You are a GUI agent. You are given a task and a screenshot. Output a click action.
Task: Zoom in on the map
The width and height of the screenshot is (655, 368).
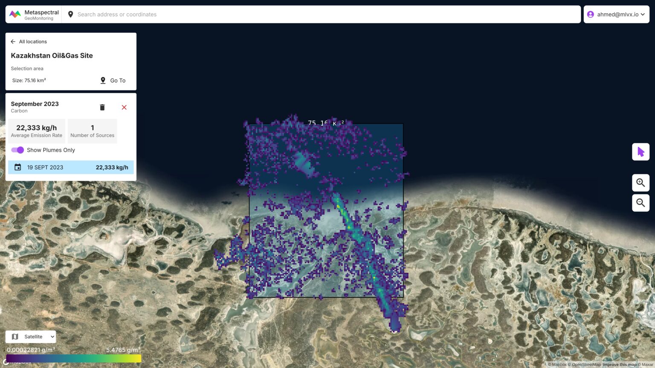click(641, 182)
